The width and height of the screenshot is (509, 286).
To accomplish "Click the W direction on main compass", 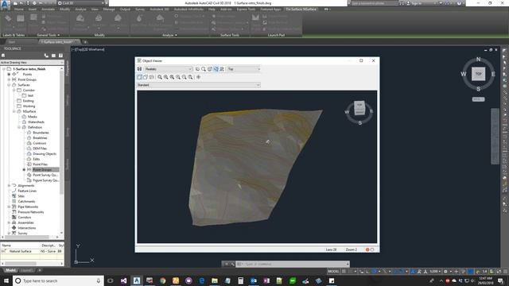I will tap(464, 74).
